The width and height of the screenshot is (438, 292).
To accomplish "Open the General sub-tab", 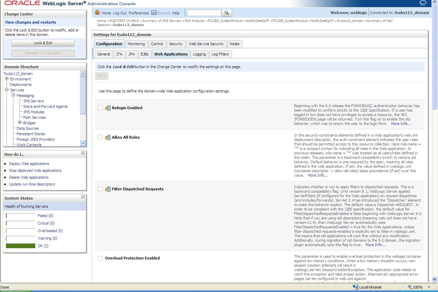I will 104,54.
